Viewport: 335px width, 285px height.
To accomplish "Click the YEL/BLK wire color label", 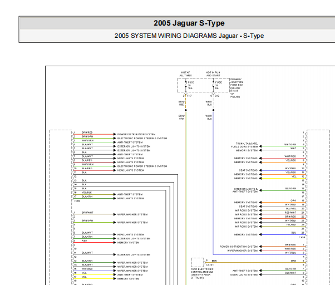I will click(x=87, y=193).
